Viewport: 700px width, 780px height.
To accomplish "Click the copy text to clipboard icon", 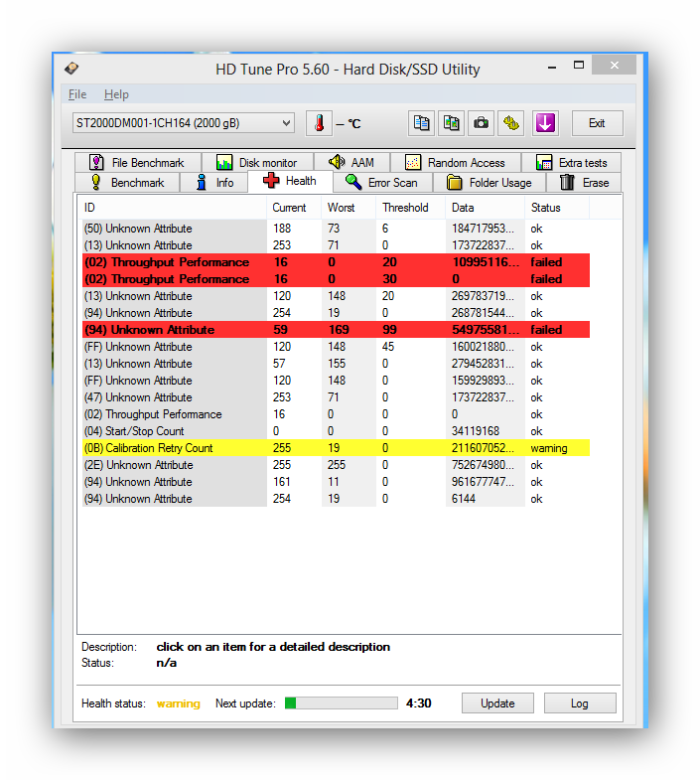I will click(x=422, y=123).
